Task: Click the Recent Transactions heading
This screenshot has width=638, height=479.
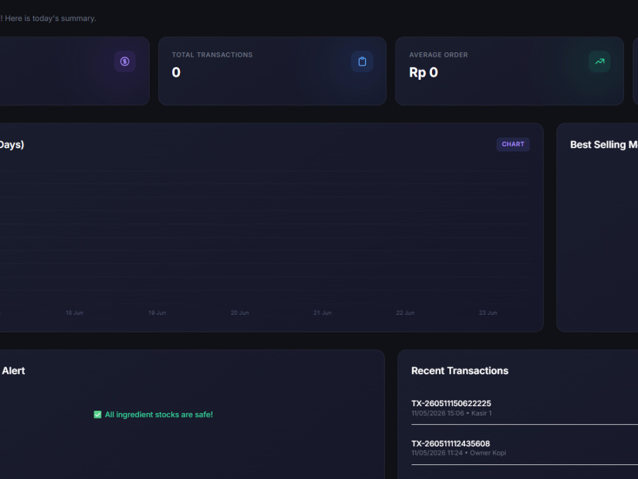Action: 460,370
